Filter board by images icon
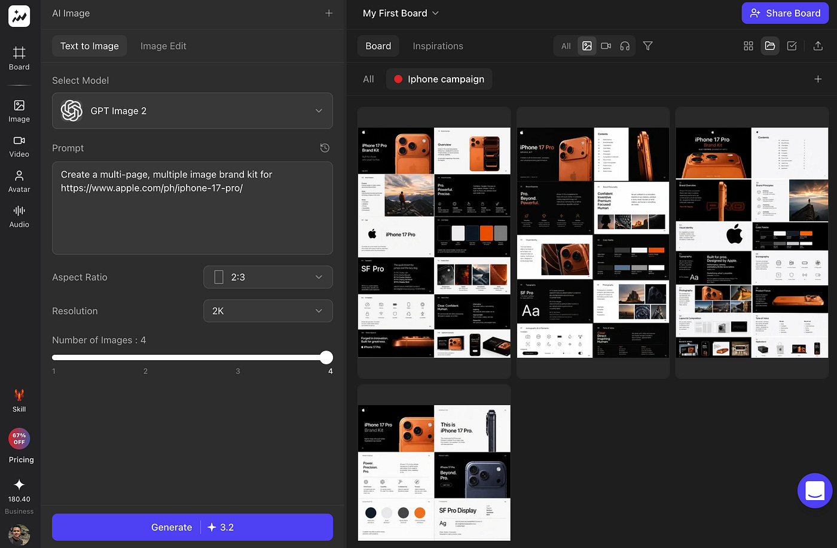 point(587,46)
